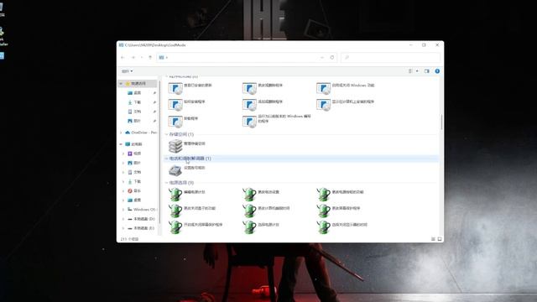Open the view options dropdown arrow
This screenshot has width=537, height=302.
tap(417, 71)
